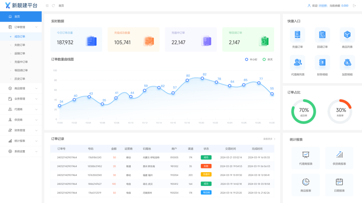The width and height of the screenshot is (362, 203).
Task: Open the 商品列表 cube icon
Action: pos(347,35)
